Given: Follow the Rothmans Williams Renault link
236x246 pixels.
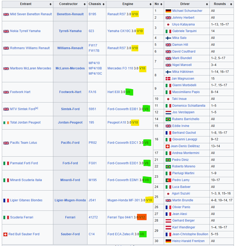Looking at the screenshot, I should point(30,48).
